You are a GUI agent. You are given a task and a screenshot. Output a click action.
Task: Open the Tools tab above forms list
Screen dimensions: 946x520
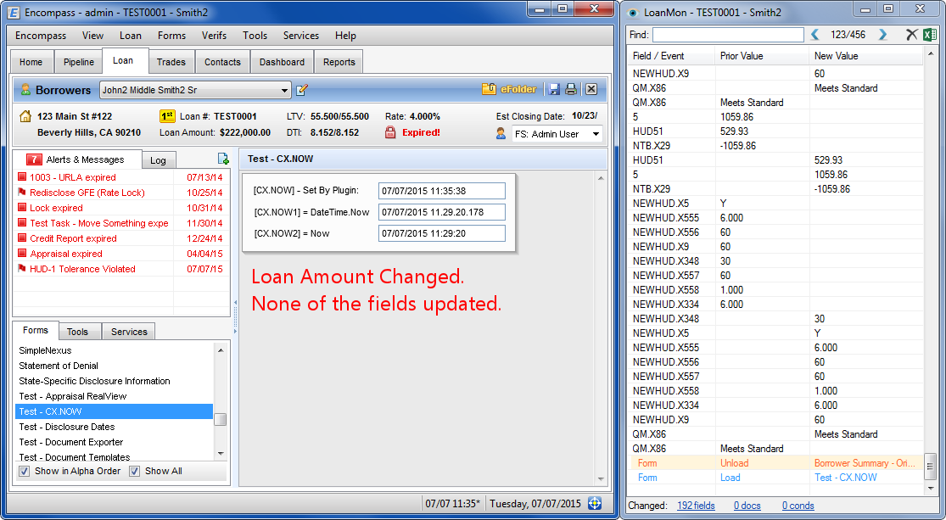[77, 332]
